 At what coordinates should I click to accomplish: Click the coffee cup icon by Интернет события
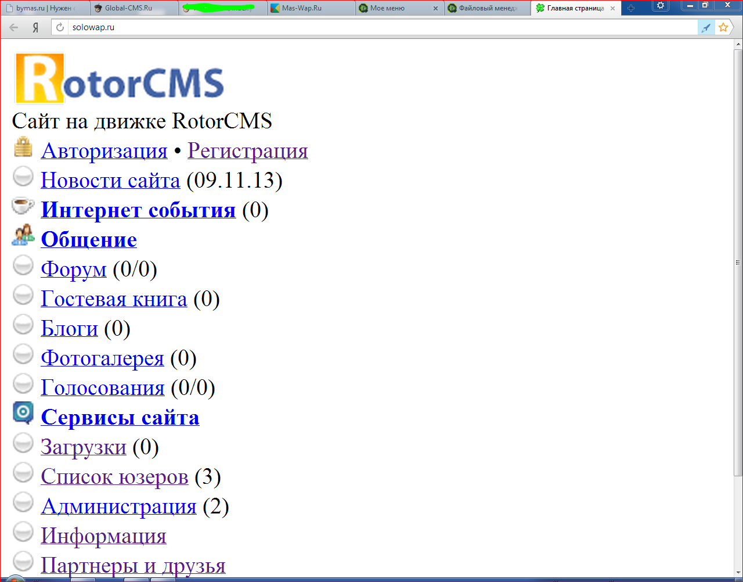[x=23, y=206]
